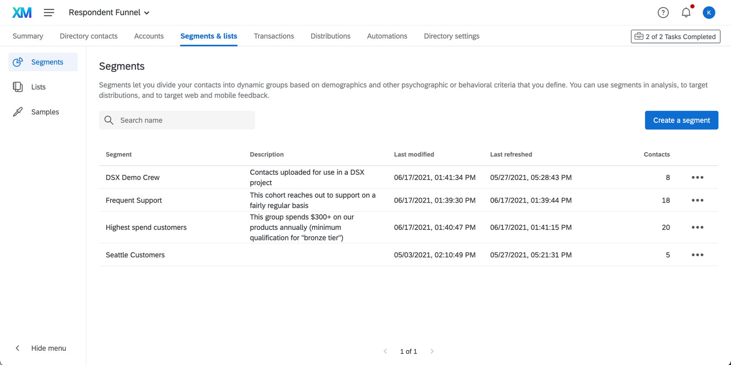Expand the Respondent Funnel directory dropdown

coord(109,12)
